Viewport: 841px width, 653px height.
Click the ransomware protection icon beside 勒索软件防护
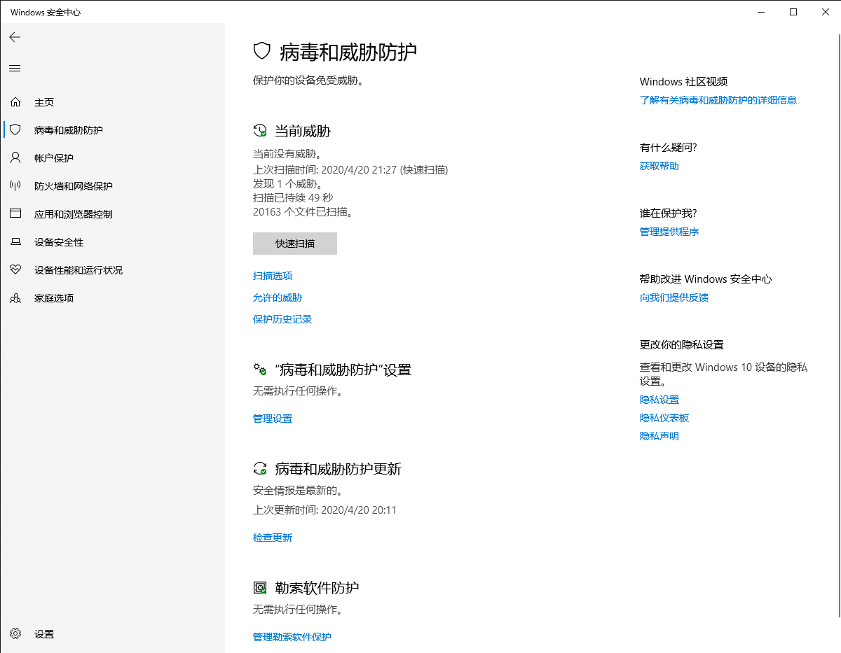(x=260, y=588)
